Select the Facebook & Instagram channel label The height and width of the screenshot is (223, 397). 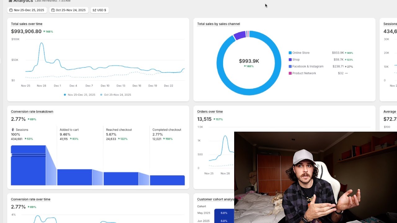308,67
